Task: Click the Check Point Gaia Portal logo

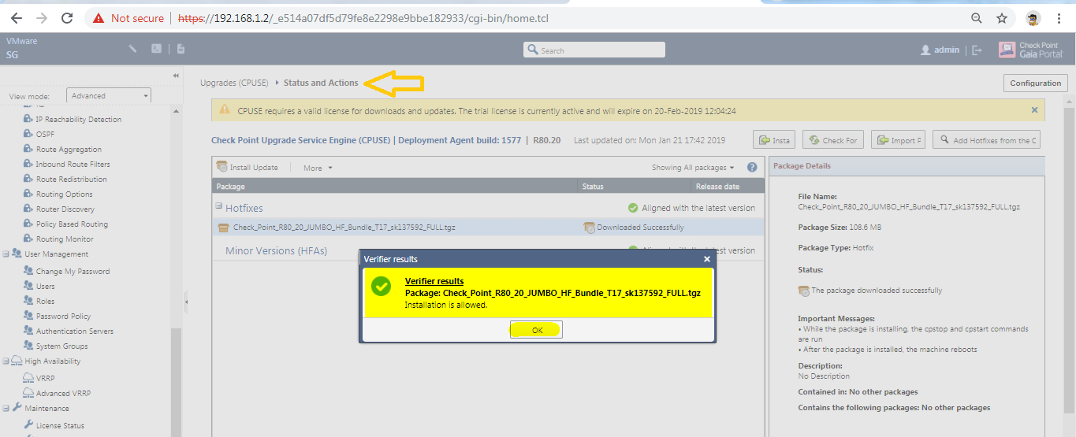Action: point(1030,50)
